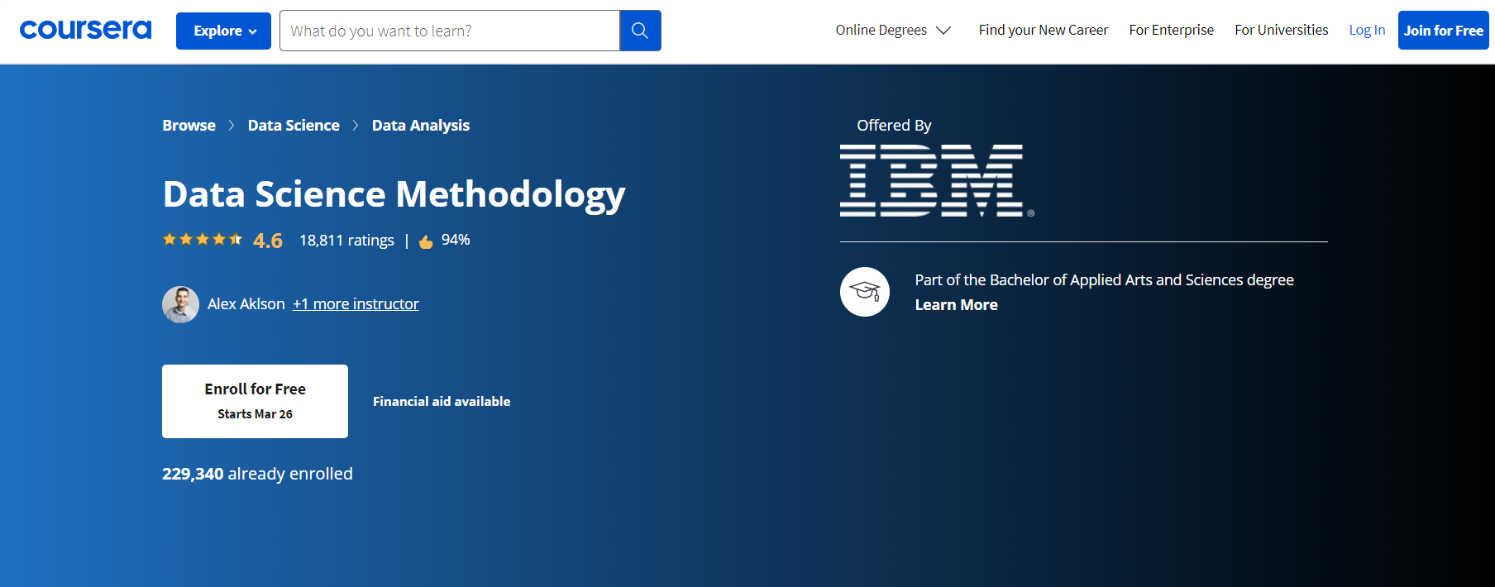Click the Log In link
Screen dimensions: 1495x587
point(1367,31)
